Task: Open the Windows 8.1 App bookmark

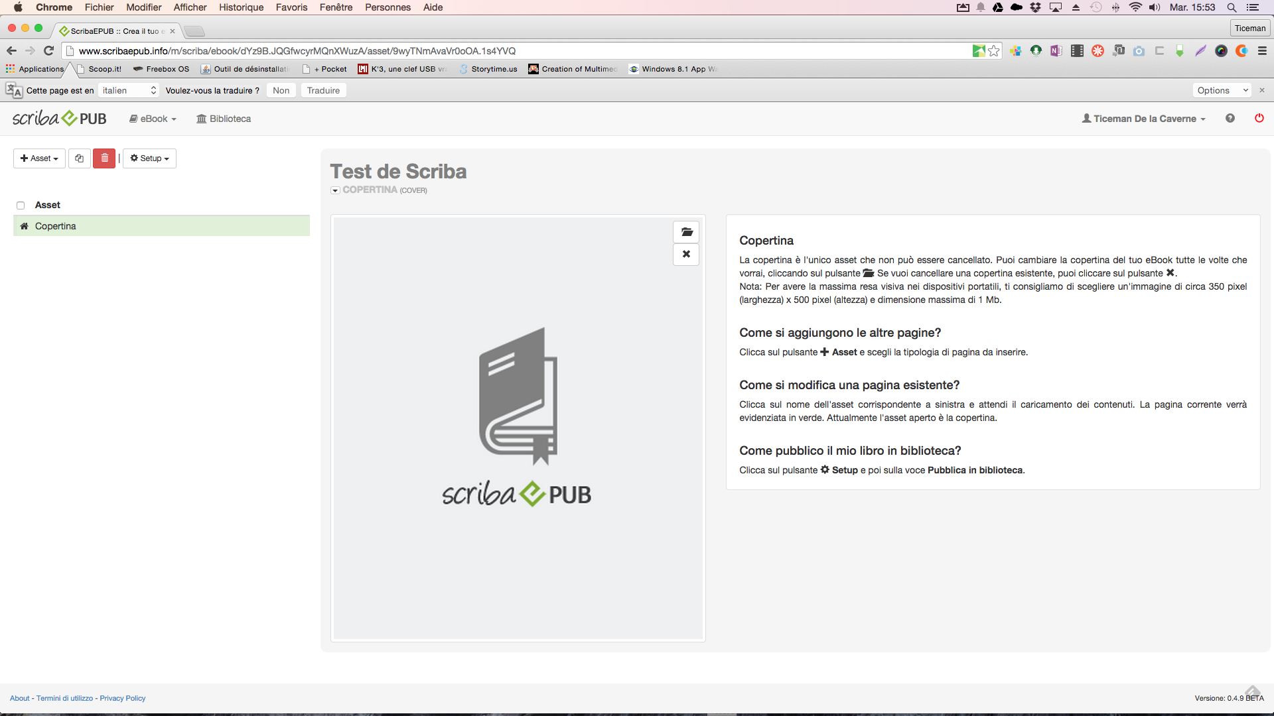Action: (x=673, y=69)
